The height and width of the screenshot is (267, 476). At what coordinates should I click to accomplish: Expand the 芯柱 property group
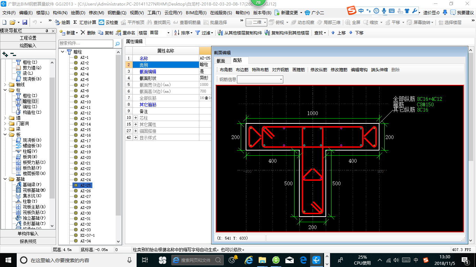click(x=136, y=118)
